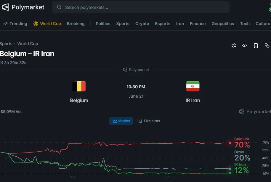Click the 55% y-axis label
The image size is (271, 182).
[x=265, y=150]
